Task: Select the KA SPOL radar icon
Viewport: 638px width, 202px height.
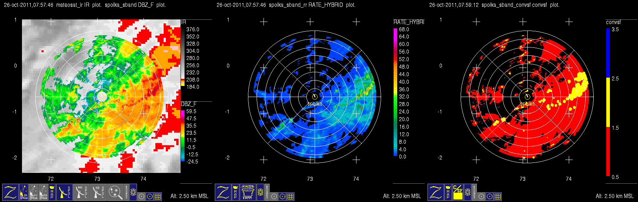Action: point(98,192)
